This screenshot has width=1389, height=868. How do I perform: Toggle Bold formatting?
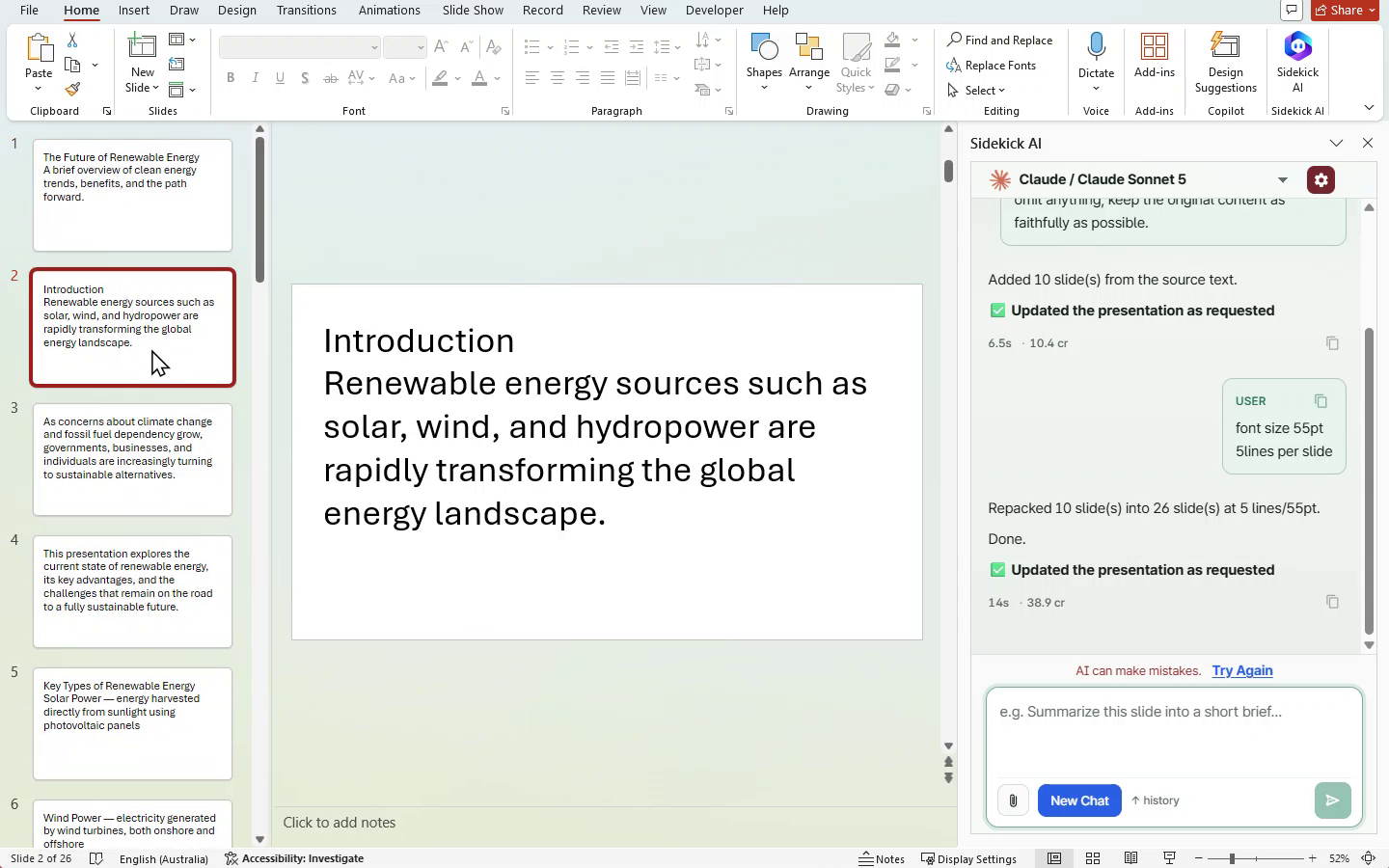231,78
